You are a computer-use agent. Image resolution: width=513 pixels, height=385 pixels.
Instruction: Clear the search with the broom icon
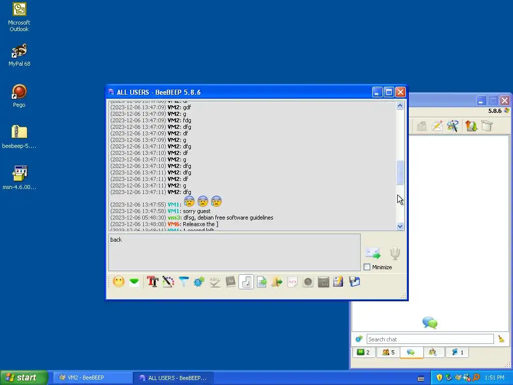(501, 339)
